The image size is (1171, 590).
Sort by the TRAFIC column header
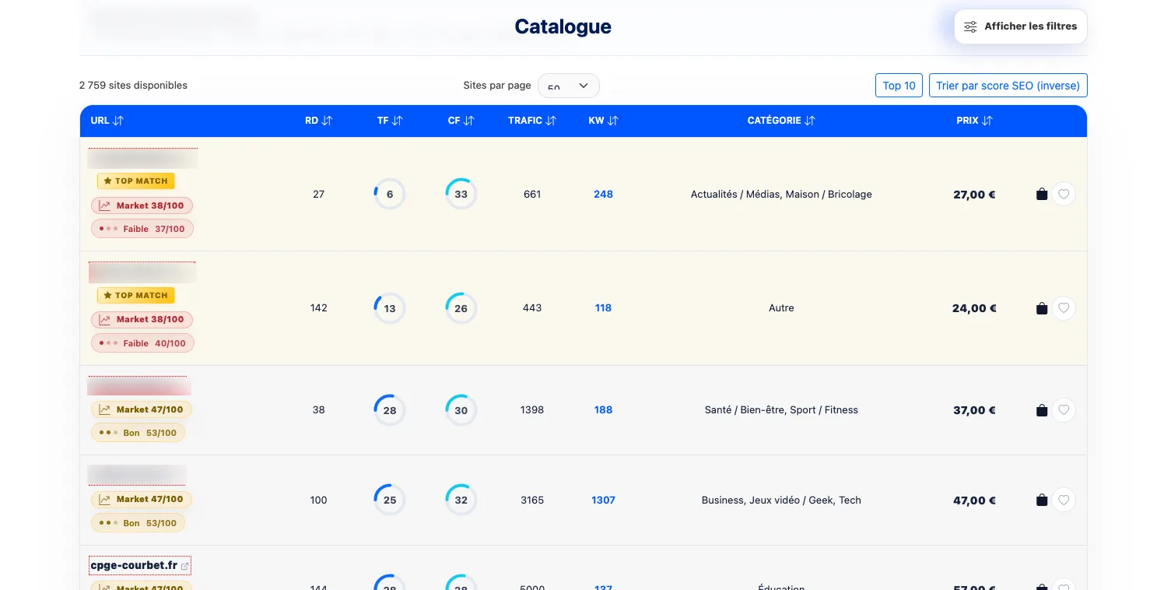pyautogui.click(x=532, y=121)
